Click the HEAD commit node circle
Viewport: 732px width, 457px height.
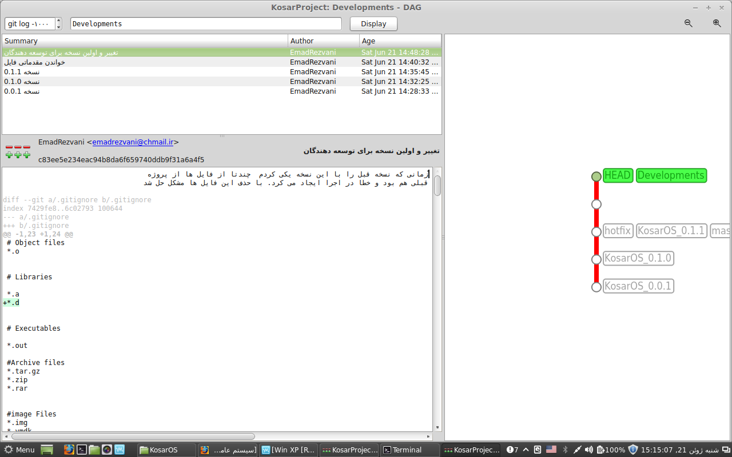(596, 177)
